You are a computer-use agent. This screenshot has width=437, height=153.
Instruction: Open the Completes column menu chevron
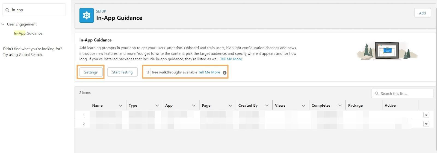click(340, 106)
